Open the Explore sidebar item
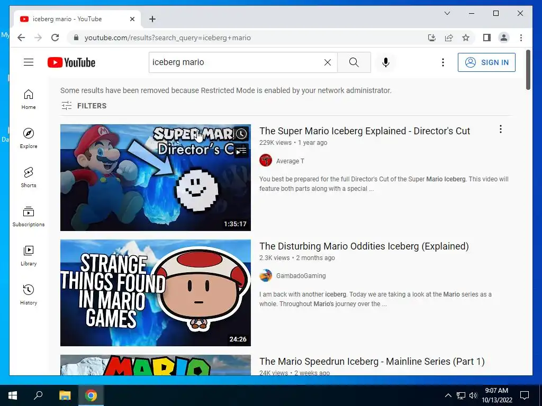542x406 pixels. (29, 139)
